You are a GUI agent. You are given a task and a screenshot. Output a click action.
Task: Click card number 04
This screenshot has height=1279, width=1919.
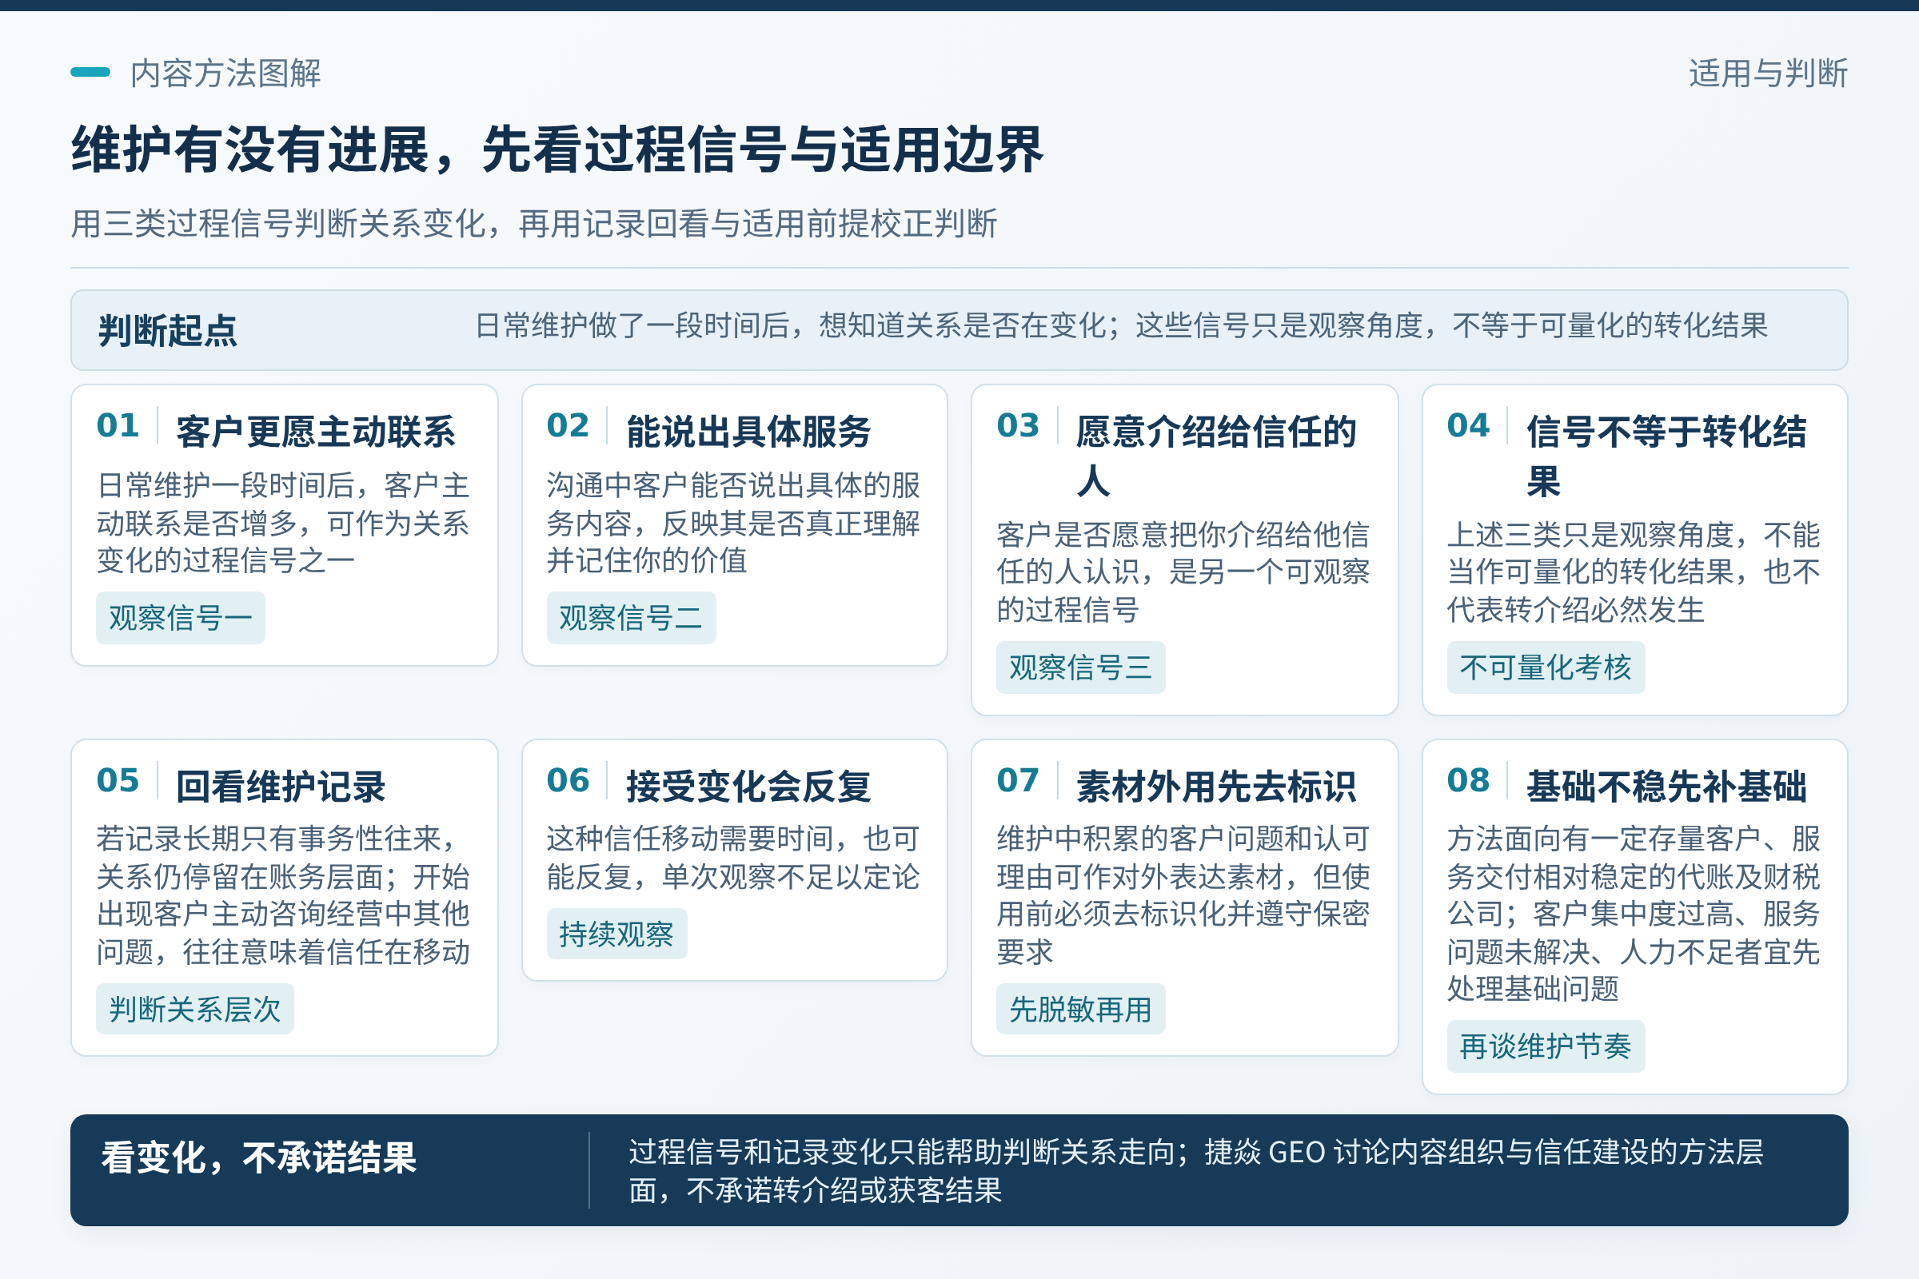click(x=1469, y=426)
